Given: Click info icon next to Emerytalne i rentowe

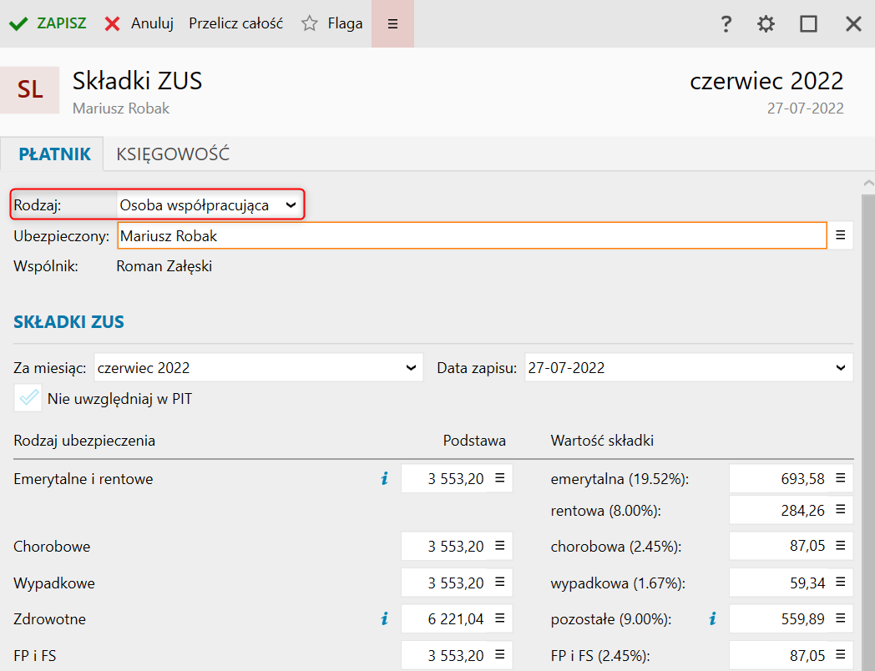Looking at the screenshot, I should click(384, 479).
